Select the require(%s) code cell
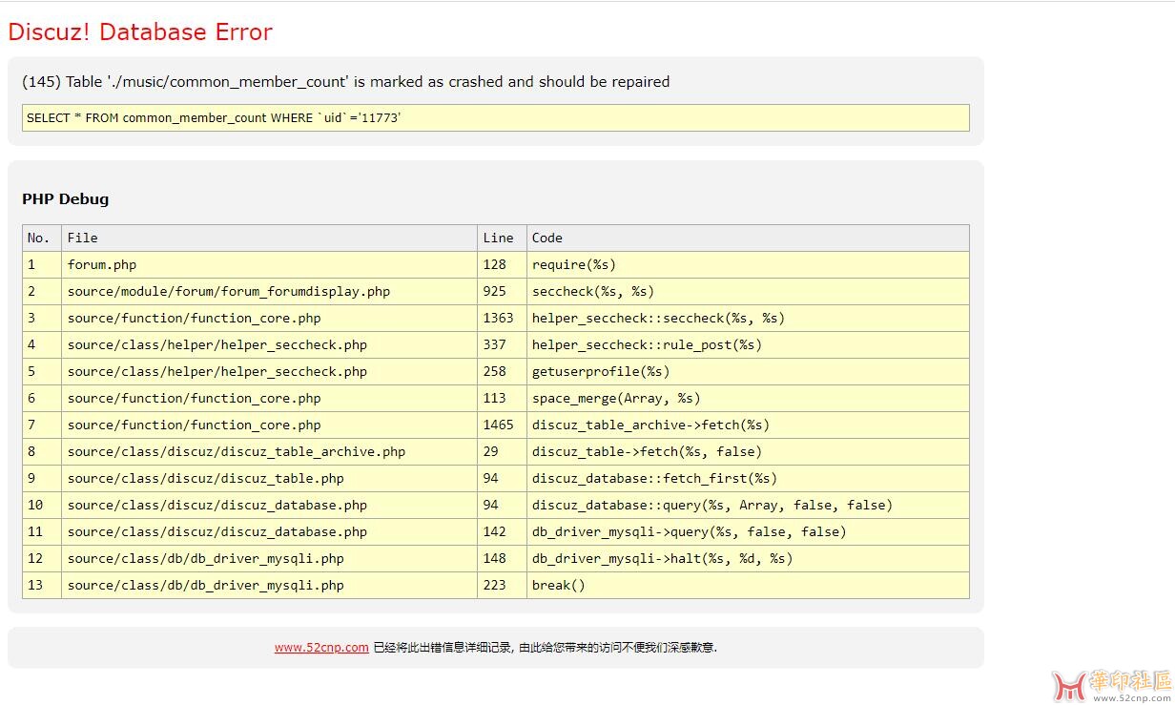The height and width of the screenshot is (705, 1175). pos(749,264)
